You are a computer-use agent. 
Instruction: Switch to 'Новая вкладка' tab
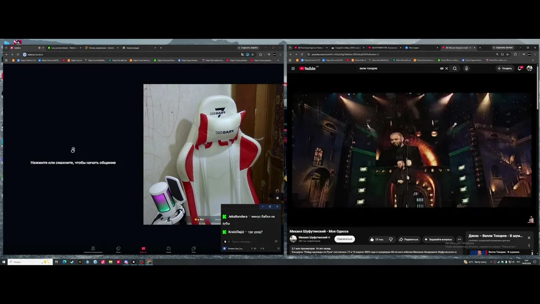tap(138, 48)
